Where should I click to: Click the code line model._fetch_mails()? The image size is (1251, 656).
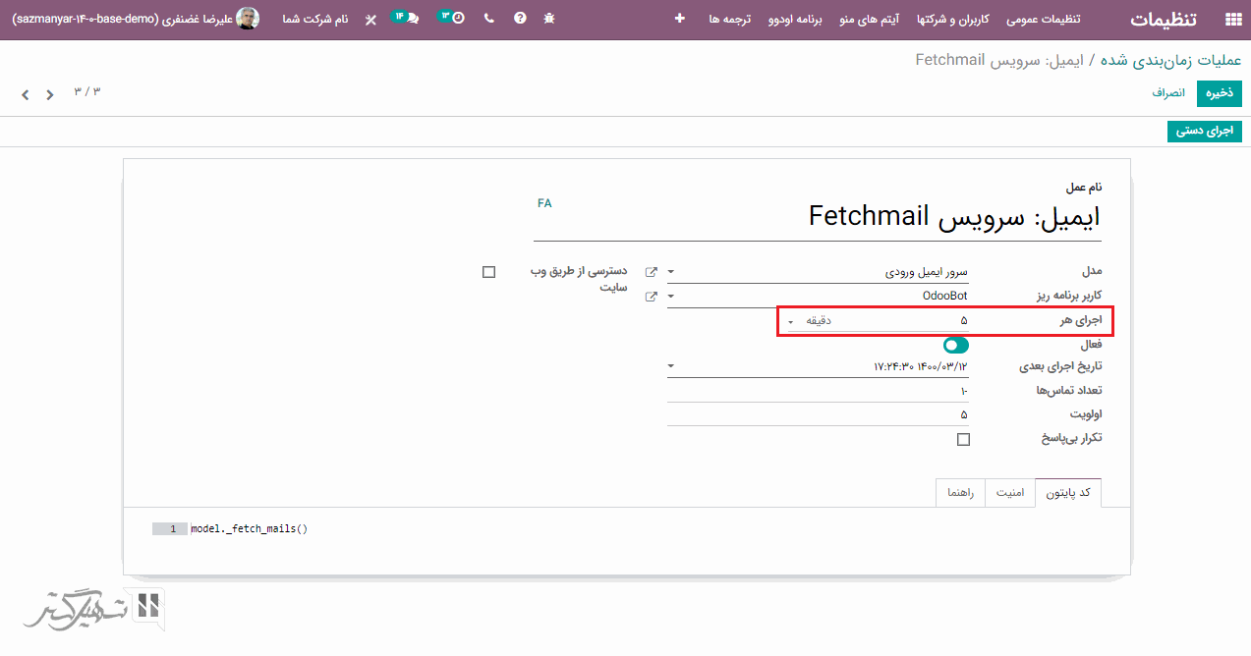pos(250,528)
